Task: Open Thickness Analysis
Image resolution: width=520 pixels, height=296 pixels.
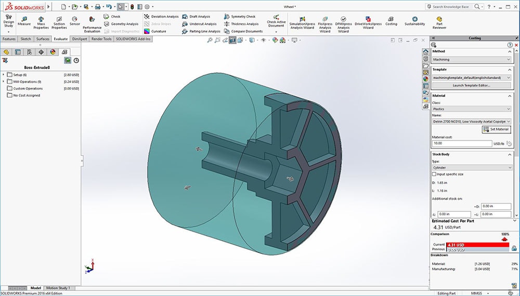Action: pyautogui.click(x=241, y=24)
